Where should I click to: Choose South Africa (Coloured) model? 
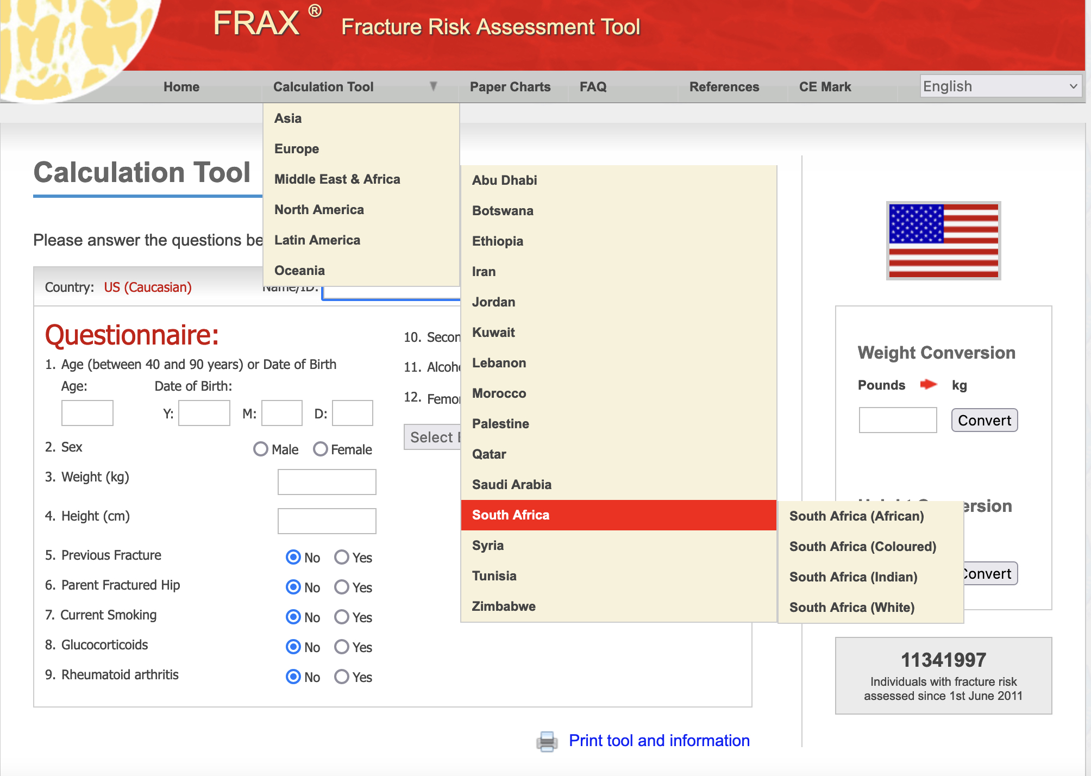click(x=871, y=547)
